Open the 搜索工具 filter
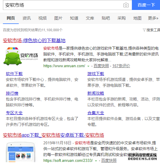Viewport: 160px width, 163px height. coord(151,30)
